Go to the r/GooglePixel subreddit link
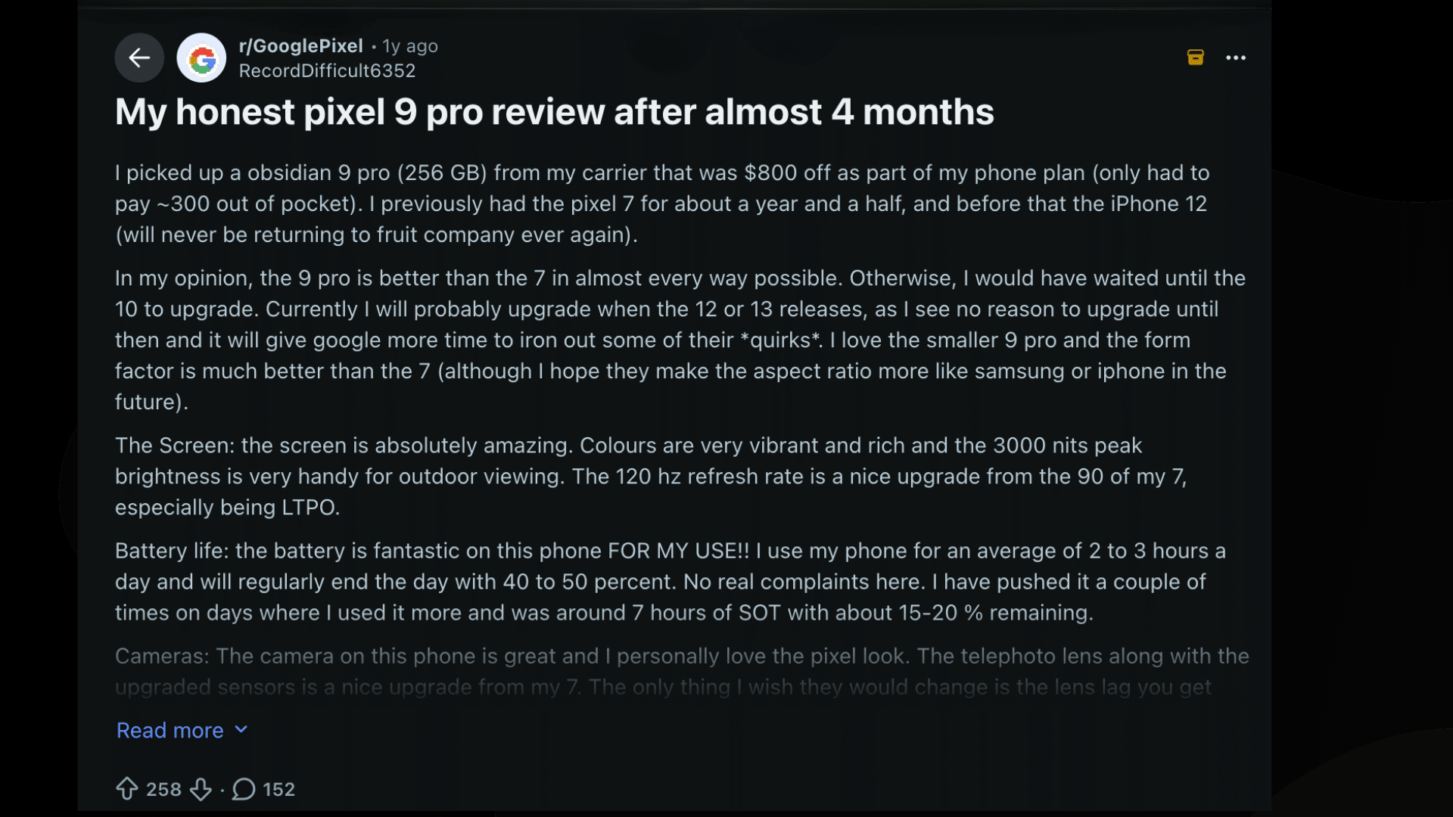Image resolution: width=1453 pixels, height=817 pixels. 300,46
